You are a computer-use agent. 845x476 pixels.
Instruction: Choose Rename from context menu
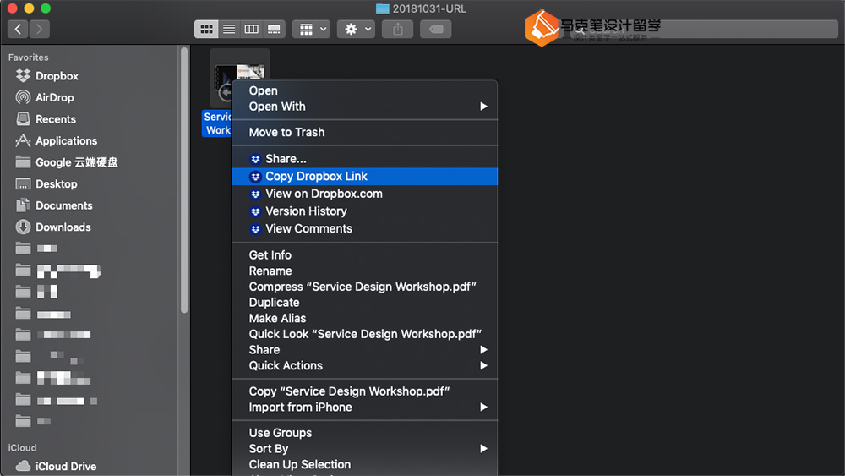(x=364, y=271)
